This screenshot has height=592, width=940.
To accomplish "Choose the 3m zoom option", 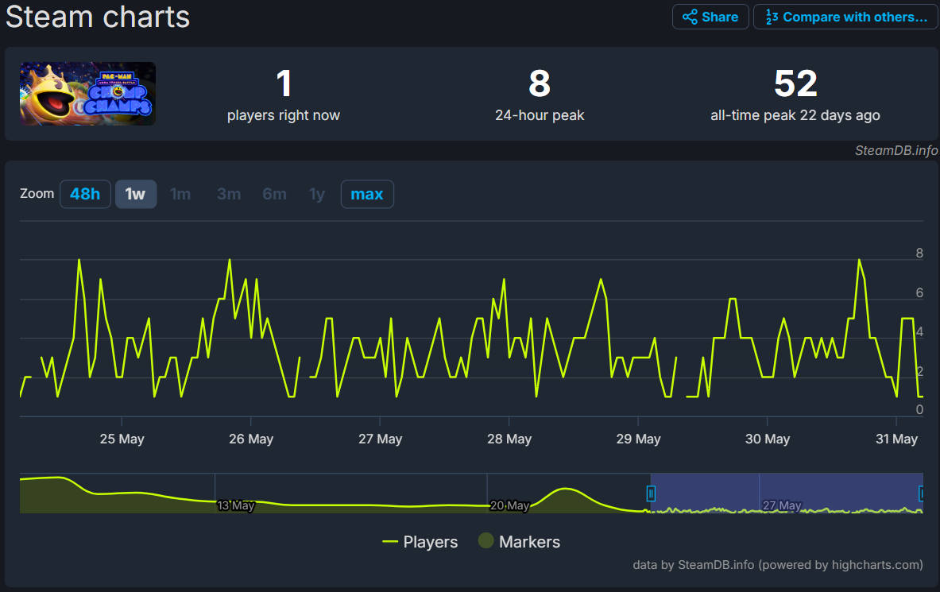I will point(229,194).
